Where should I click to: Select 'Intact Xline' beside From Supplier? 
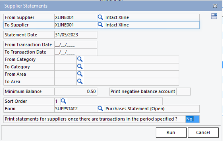117,17
